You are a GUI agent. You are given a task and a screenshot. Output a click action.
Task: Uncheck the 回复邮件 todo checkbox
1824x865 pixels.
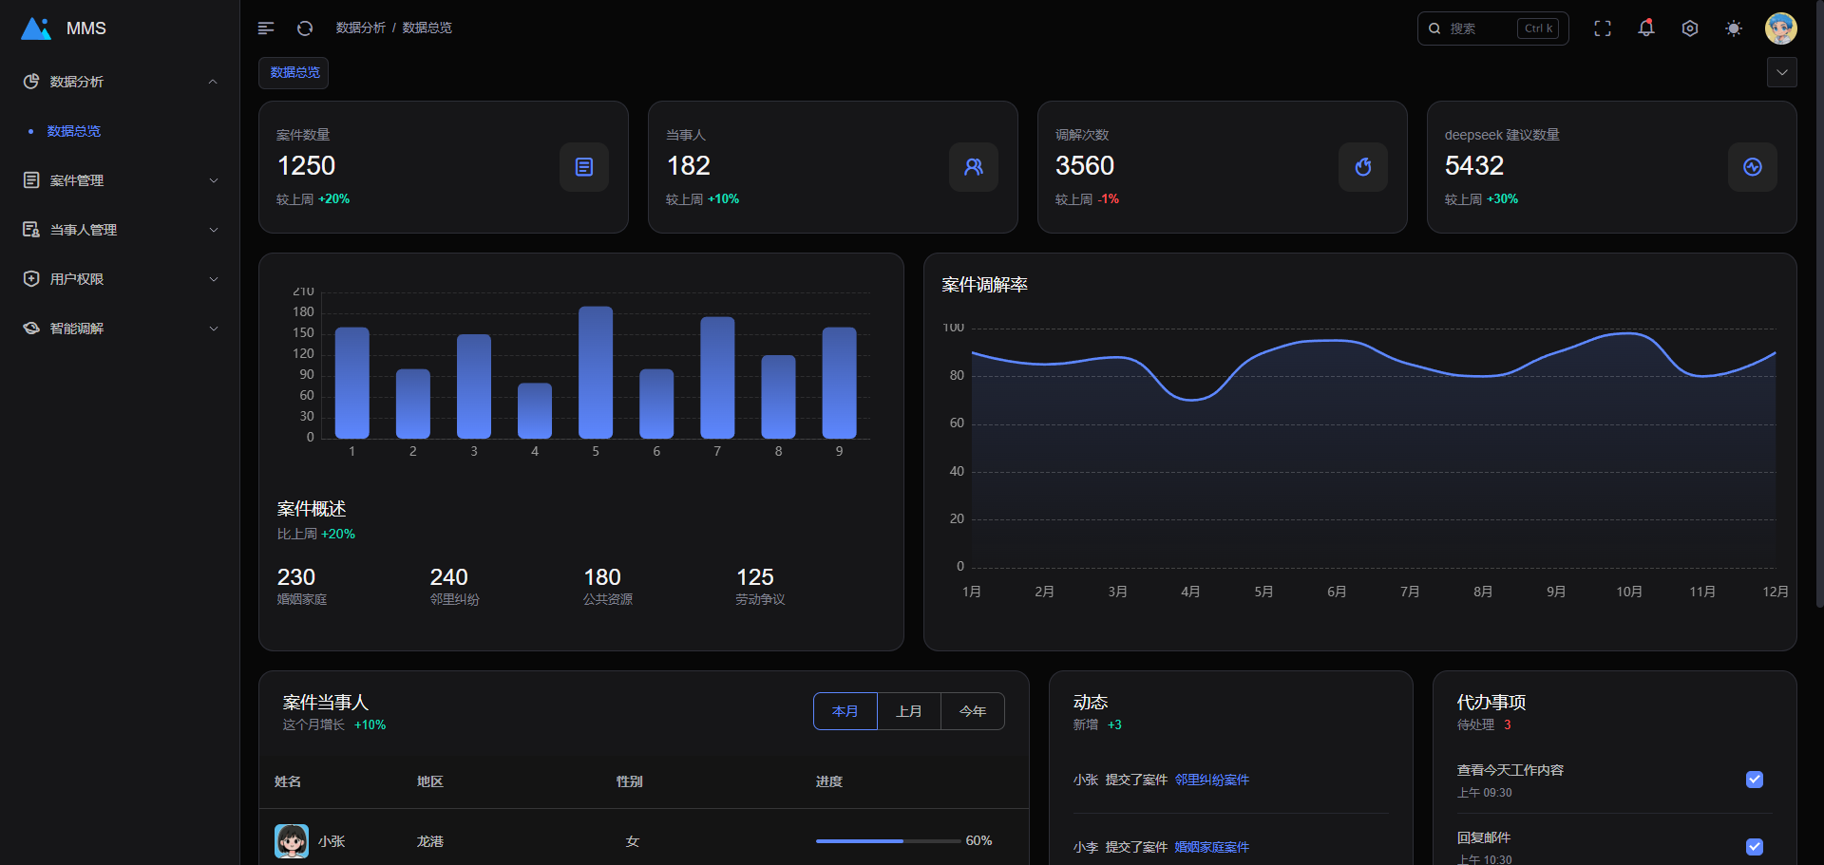coord(1755,846)
